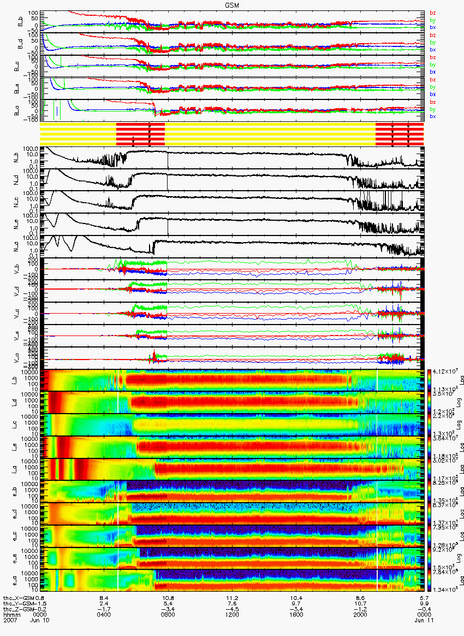Click the 0400 time tick label
The image size is (464, 636).
pyautogui.click(x=104, y=615)
